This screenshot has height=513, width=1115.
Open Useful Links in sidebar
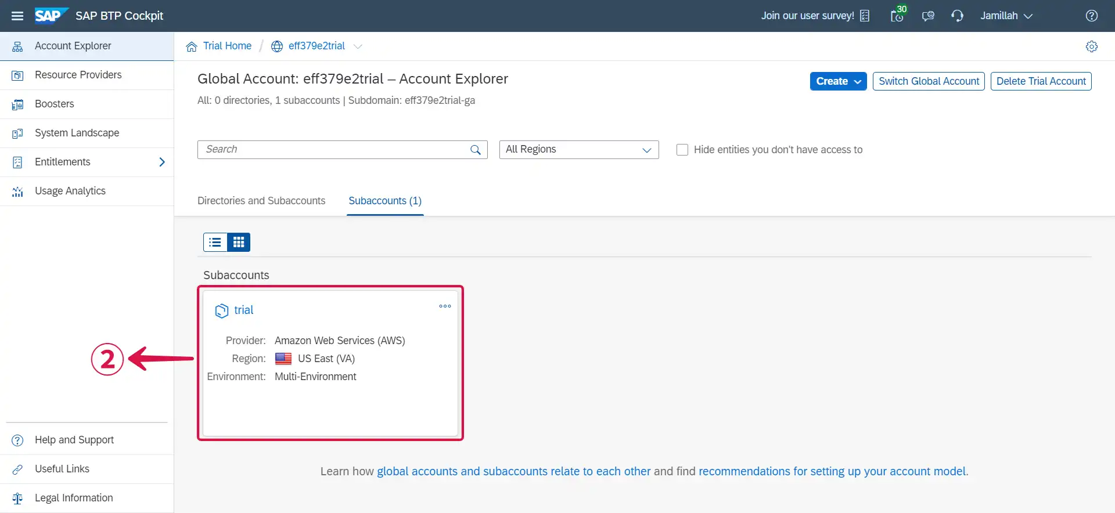87,469
